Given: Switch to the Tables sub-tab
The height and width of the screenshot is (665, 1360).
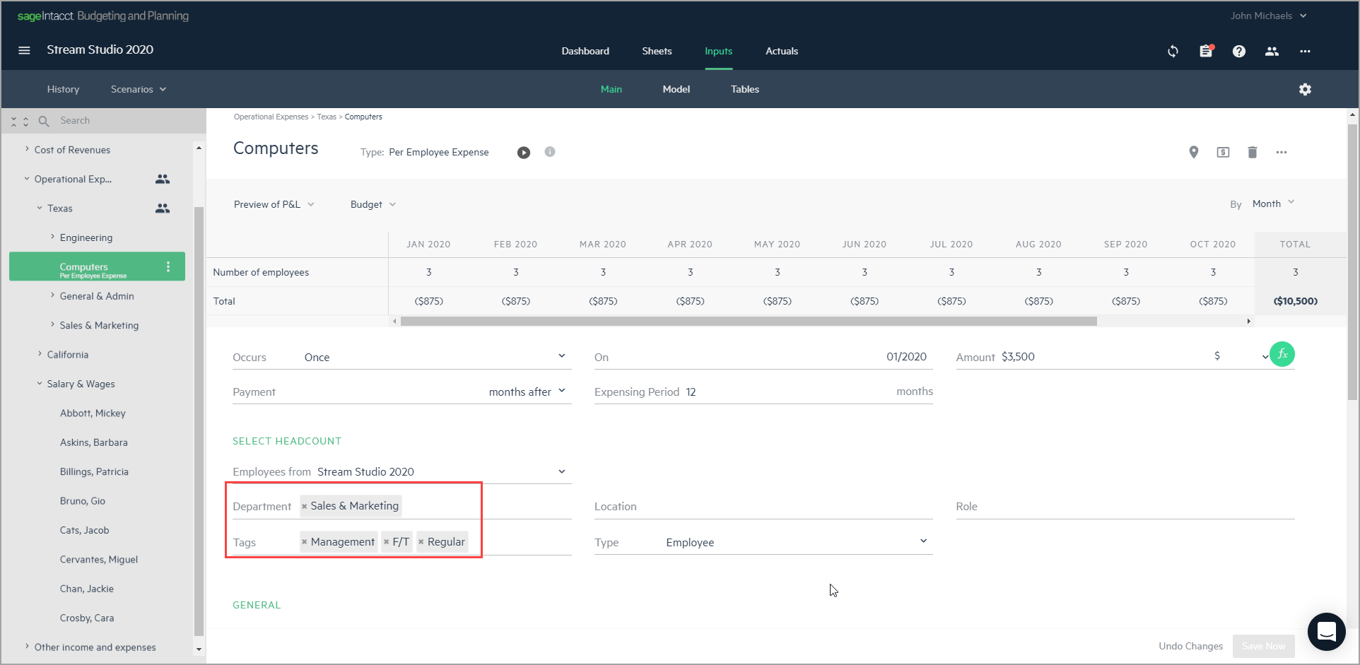Looking at the screenshot, I should [745, 89].
